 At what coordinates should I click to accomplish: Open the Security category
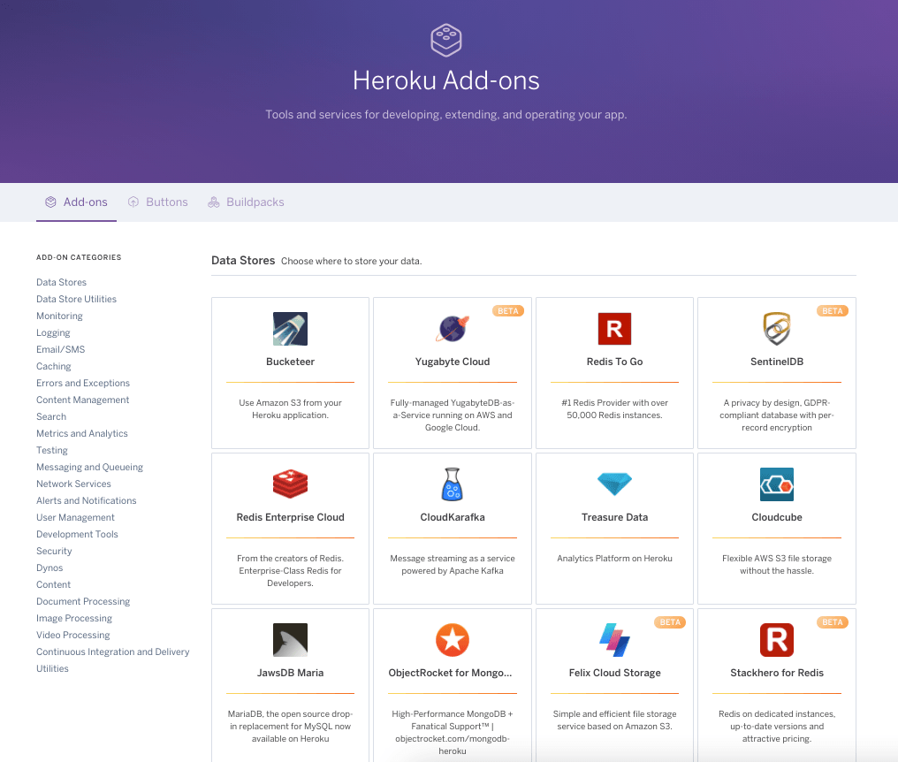coord(55,551)
